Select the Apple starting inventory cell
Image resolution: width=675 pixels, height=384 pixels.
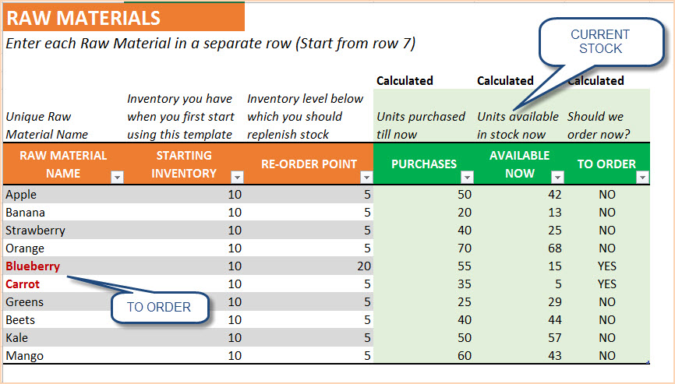pyautogui.click(x=184, y=195)
